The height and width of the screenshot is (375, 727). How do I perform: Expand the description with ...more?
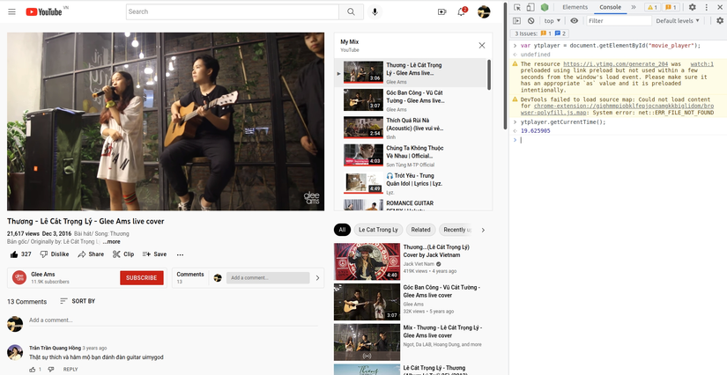click(111, 241)
